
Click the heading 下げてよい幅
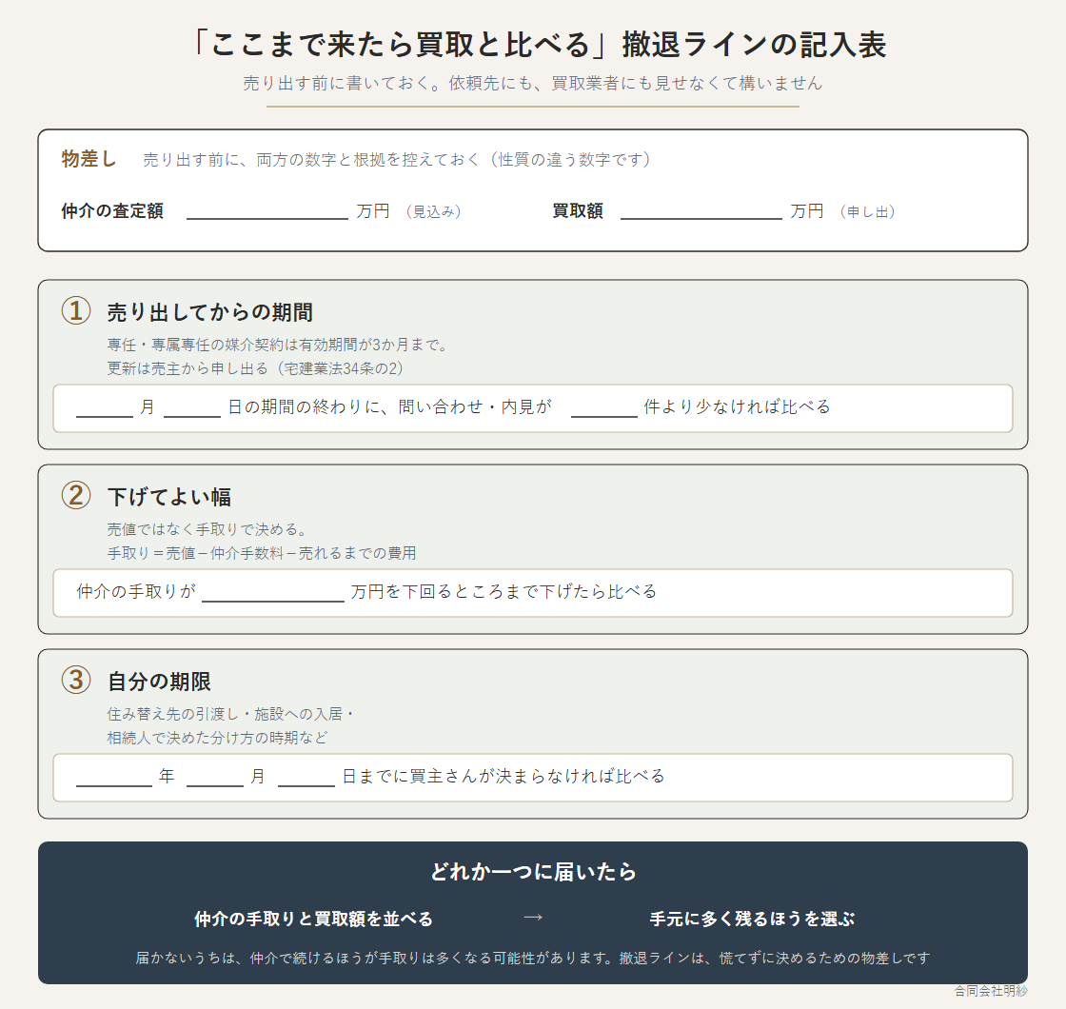[168, 497]
